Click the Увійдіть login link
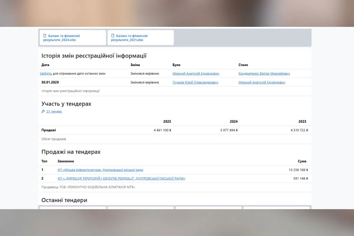The height and width of the screenshot is (236, 354). [46, 73]
